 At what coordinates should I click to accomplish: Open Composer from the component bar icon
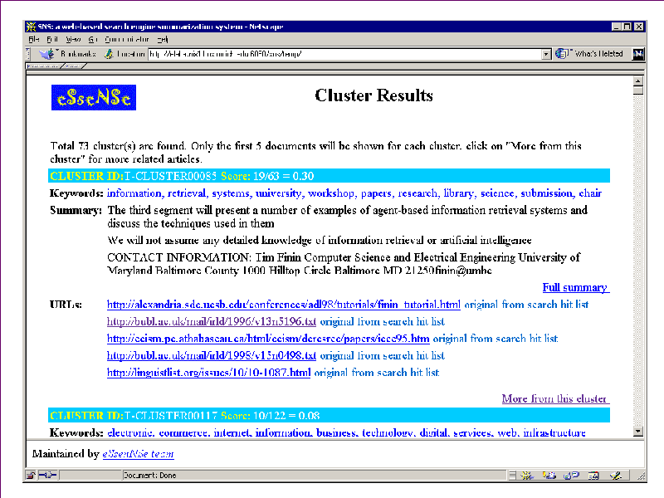click(615, 476)
